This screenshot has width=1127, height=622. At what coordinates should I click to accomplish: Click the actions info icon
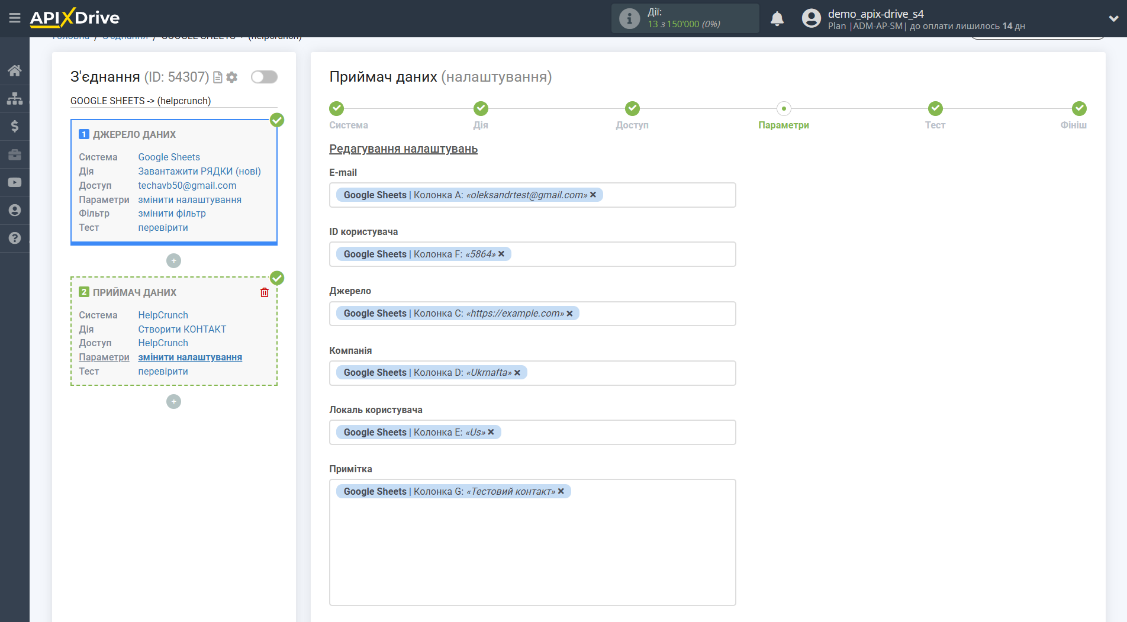(629, 18)
